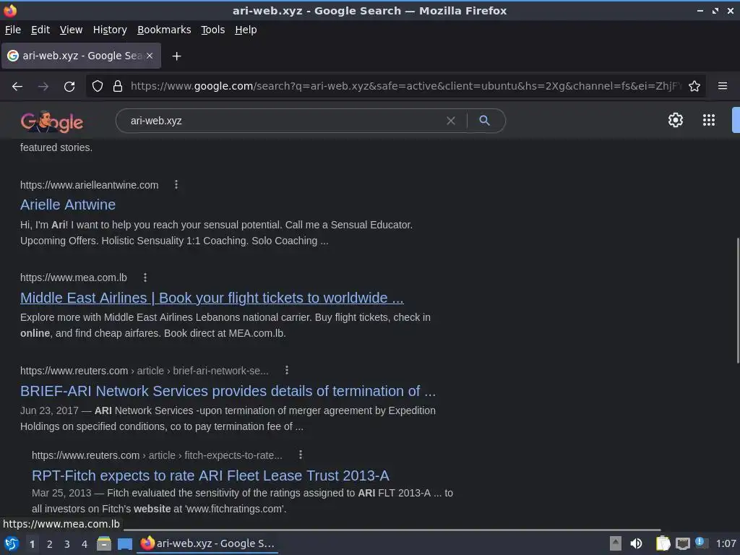Switch to workspace 1
Screen dimensions: 740x555
coord(32,544)
